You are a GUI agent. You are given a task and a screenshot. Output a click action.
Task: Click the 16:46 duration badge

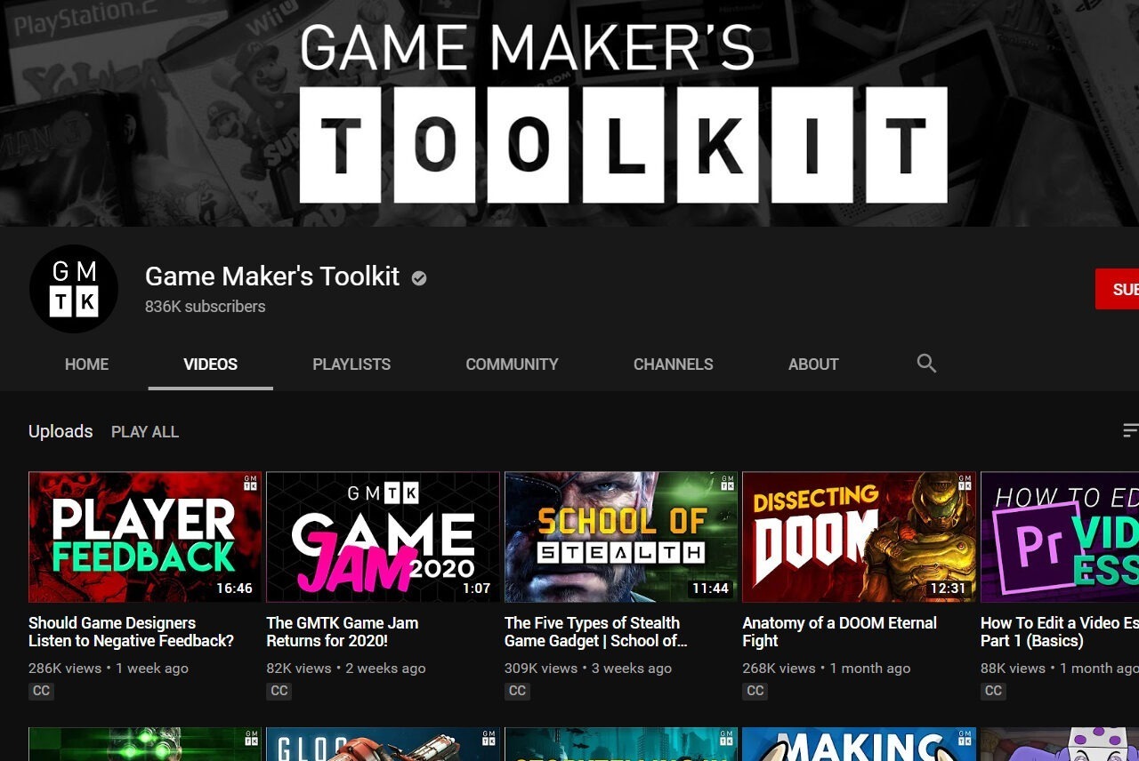point(235,589)
